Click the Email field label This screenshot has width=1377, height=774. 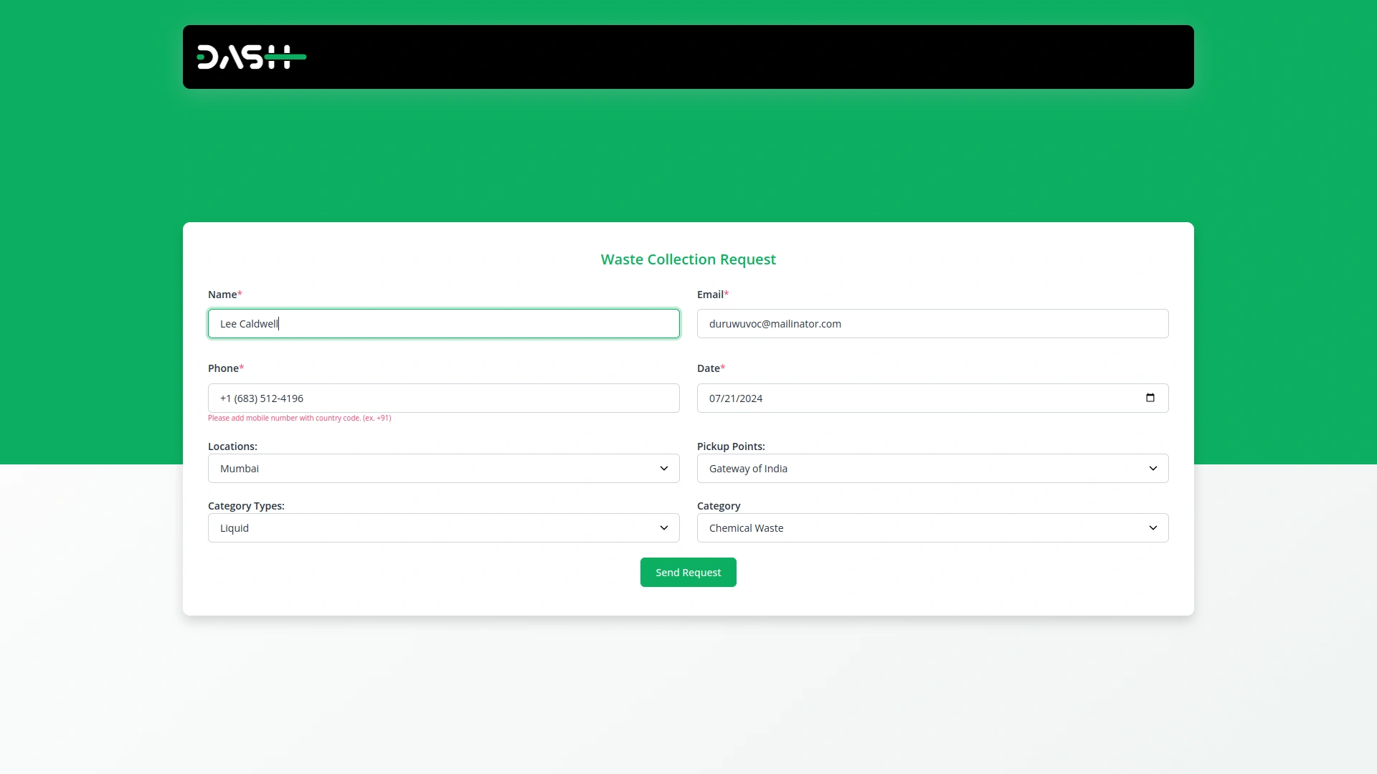tap(710, 295)
